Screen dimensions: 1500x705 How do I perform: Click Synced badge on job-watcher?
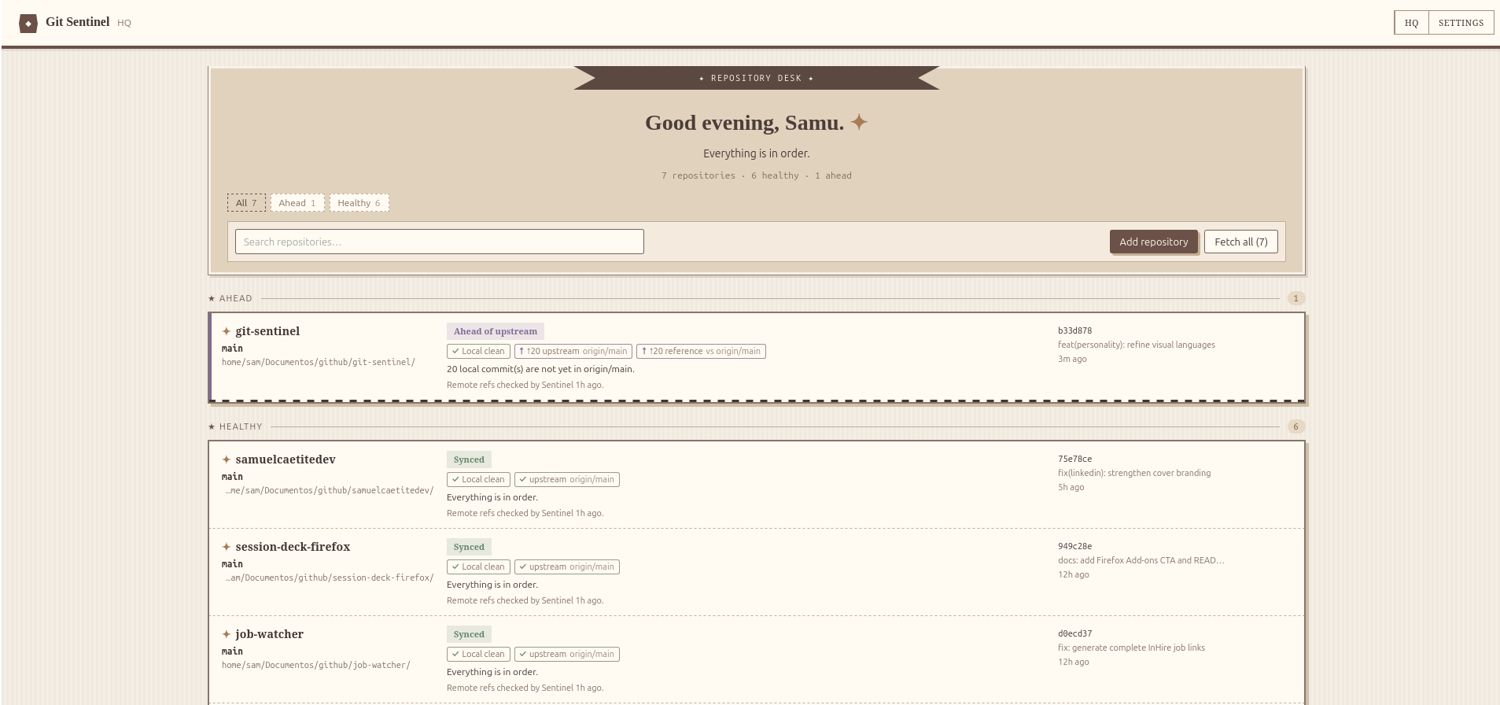pyautogui.click(x=469, y=634)
